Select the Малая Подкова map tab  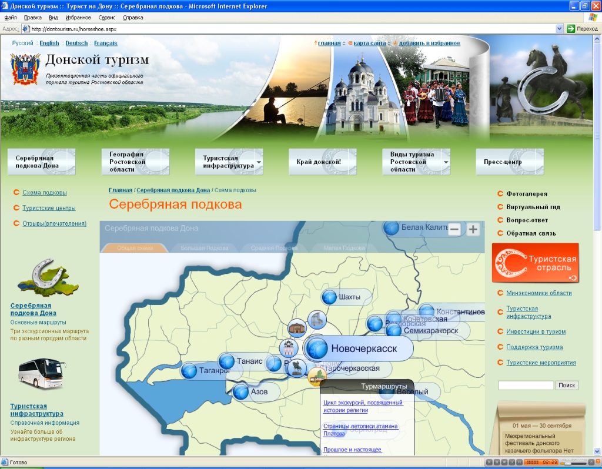pyautogui.click(x=344, y=248)
